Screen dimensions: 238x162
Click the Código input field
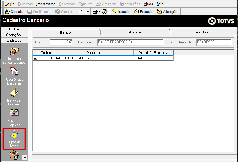click(61, 42)
